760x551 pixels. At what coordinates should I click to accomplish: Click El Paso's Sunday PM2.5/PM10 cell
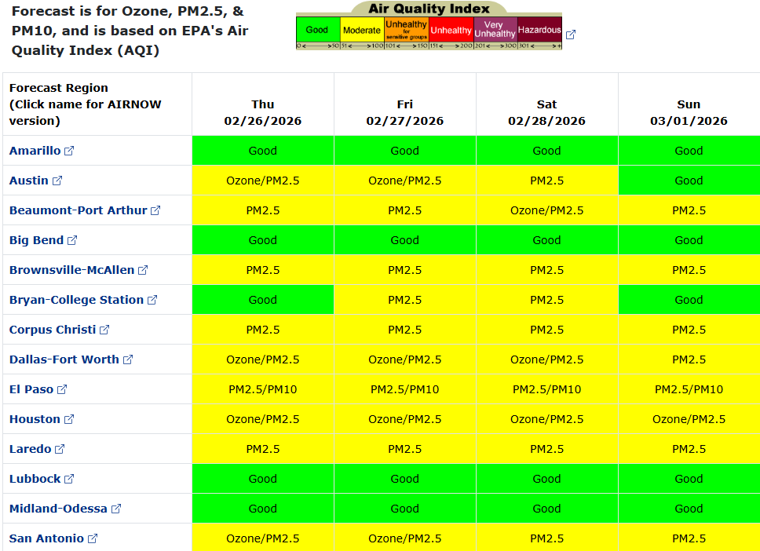tap(689, 389)
